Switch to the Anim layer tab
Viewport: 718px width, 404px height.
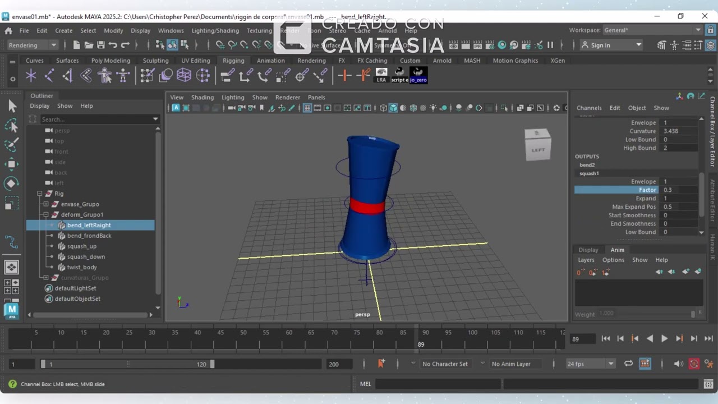[617, 250]
